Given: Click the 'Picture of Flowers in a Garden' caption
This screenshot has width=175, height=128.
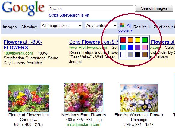Looking at the screenshot, I should coord(29,117).
